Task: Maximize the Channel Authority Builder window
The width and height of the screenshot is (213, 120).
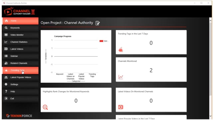Action: click(201, 3)
